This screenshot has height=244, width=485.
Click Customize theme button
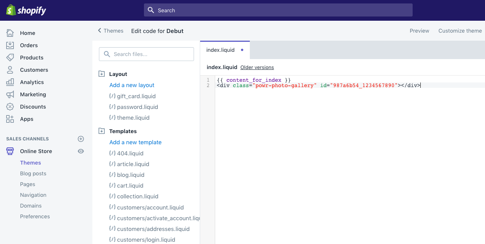coord(460,31)
